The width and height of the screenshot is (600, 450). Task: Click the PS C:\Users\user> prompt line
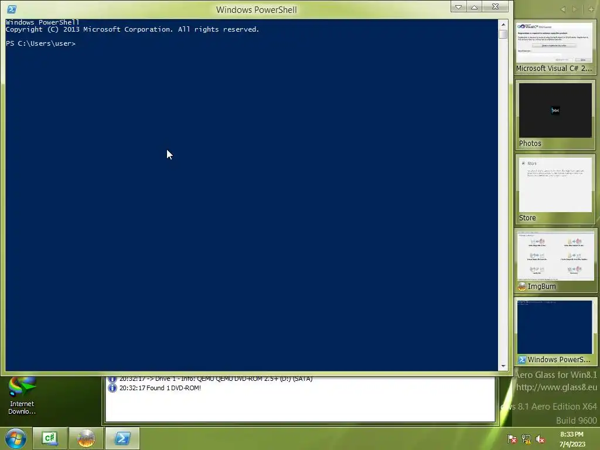click(40, 43)
